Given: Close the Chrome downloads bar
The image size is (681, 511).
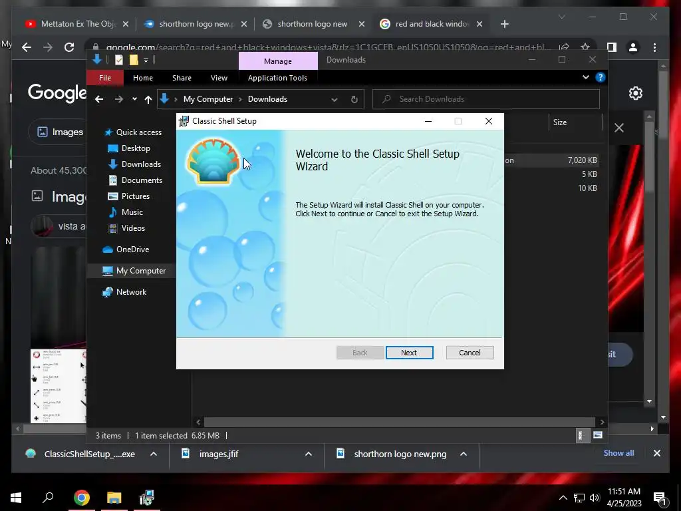Looking at the screenshot, I should tap(657, 453).
